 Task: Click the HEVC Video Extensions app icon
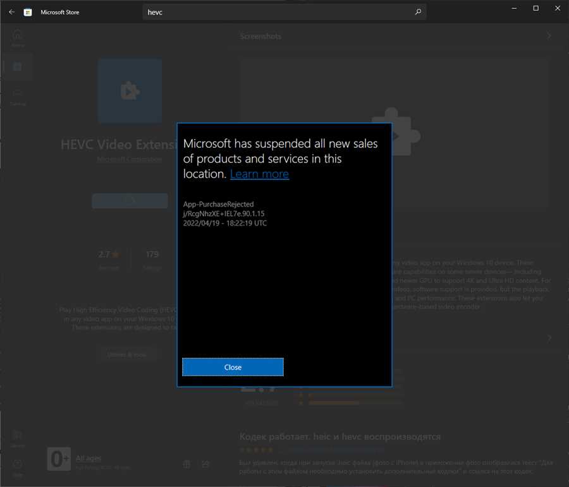(x=130, y=91)
